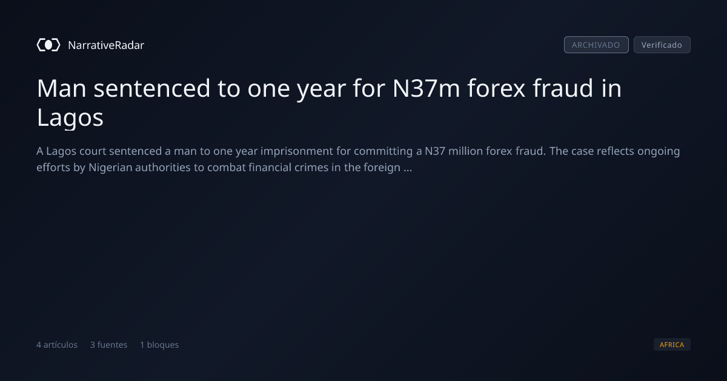The image size is (727, 381).
Task: Click the NarrativeRadar hexagon logo icon
Action: [48, 45]
